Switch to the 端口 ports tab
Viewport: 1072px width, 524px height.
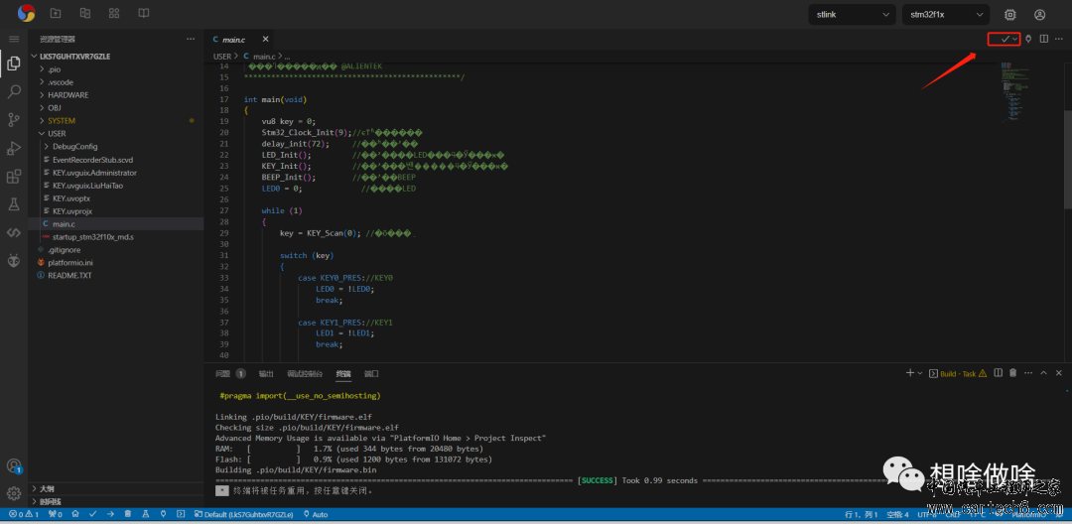click(371, 374)
